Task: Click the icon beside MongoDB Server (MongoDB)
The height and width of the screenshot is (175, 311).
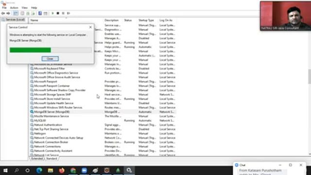Action: click(x=32, y=112)
